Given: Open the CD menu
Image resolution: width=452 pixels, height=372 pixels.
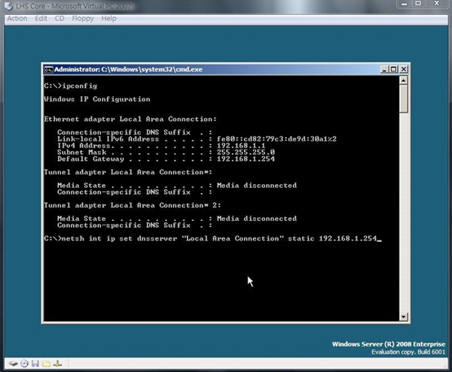Looking at the screenshot, I should 60,18.
